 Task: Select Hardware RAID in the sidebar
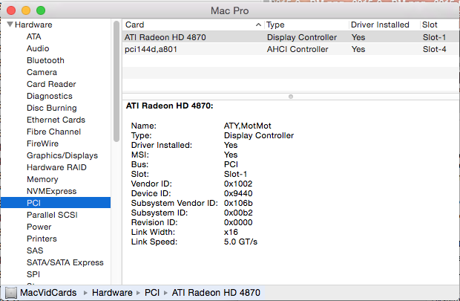pyautogui.click(x=56, y=167)
